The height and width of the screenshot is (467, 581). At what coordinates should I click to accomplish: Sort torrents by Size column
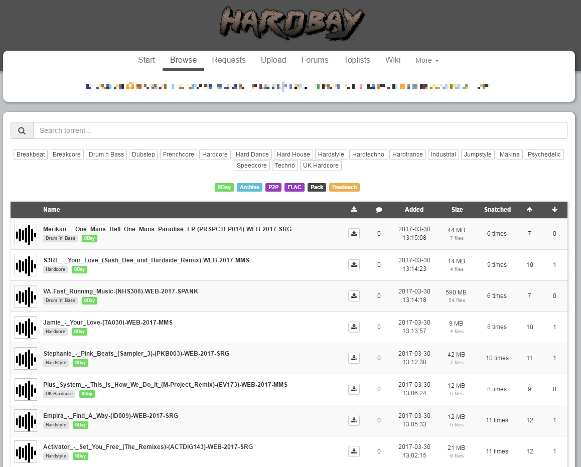pyautogui.click(x=457, y=210)
